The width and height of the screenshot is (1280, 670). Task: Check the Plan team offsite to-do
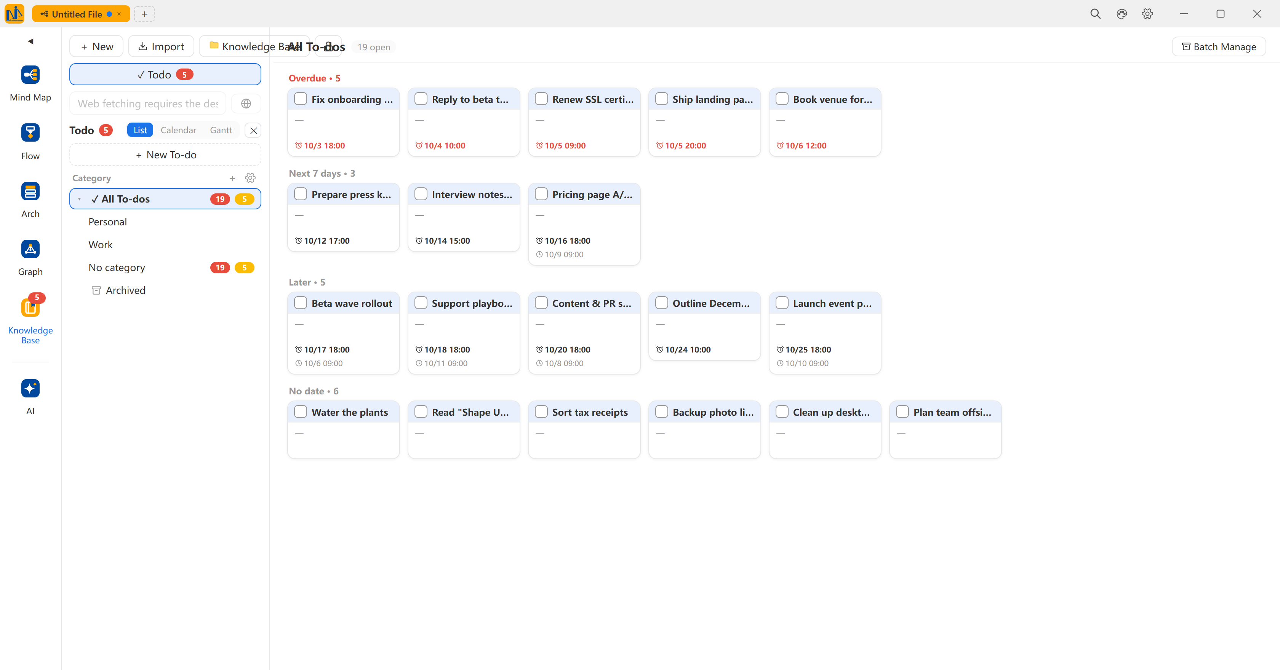(902, 412)
